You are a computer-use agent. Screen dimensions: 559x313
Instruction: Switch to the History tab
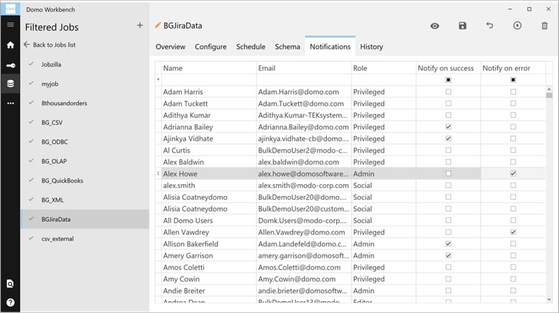point(372,47)
